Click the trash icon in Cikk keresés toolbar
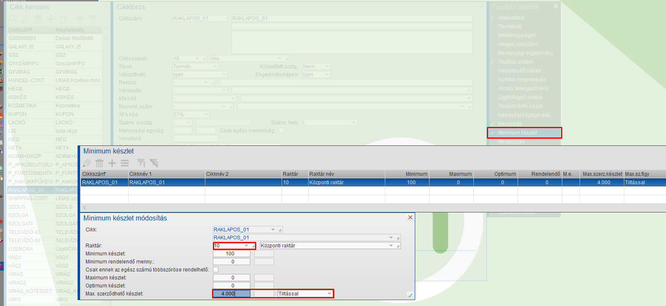The height and width of the screenshot is (306, 666). click(x=38, y=19)
